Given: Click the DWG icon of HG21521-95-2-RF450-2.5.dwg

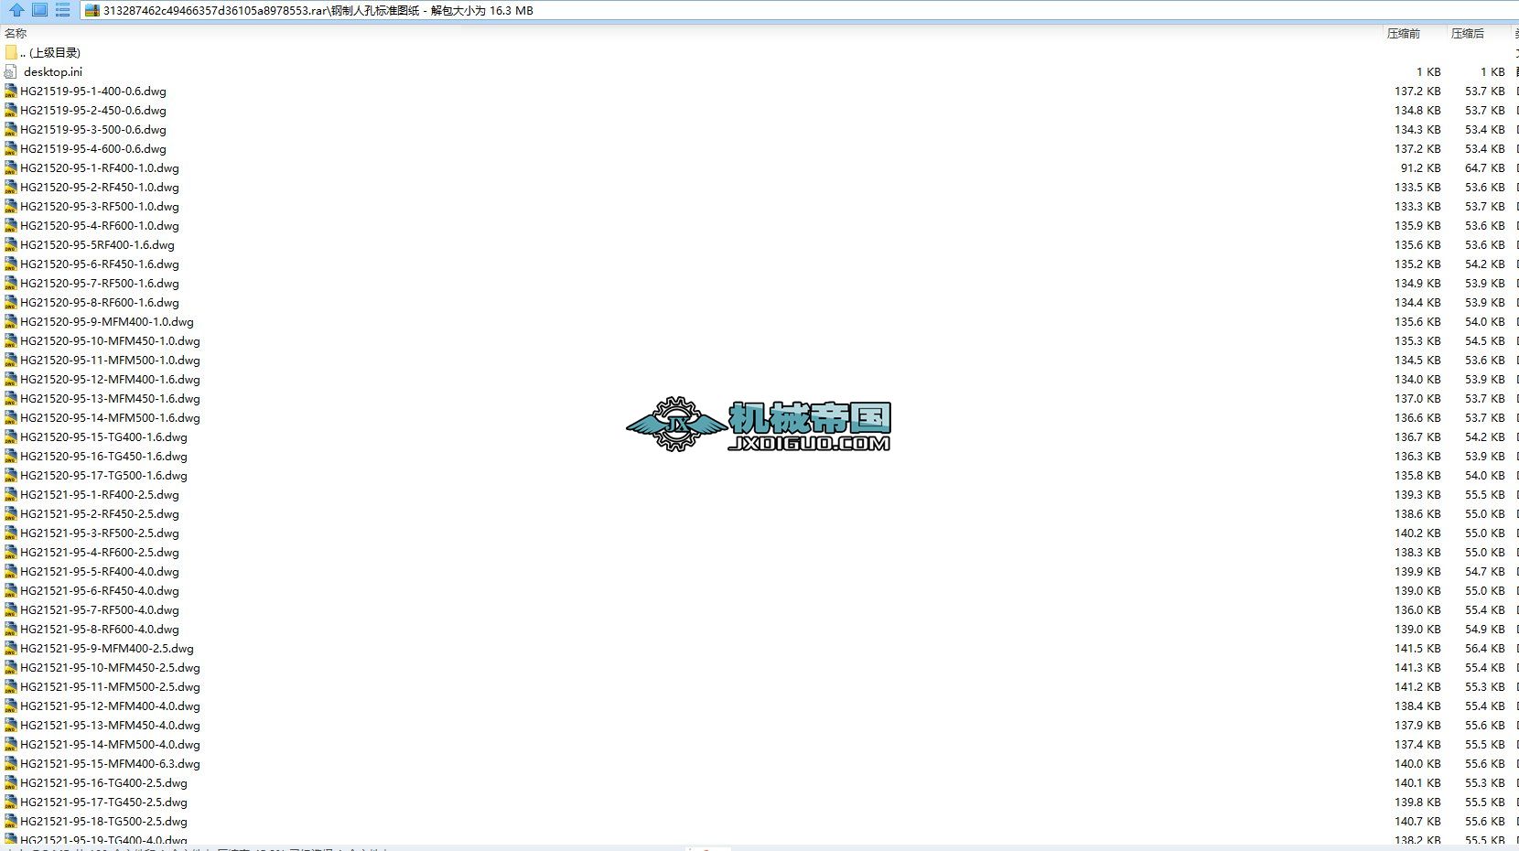Looking at the screenshot, I should coord(11,513).
